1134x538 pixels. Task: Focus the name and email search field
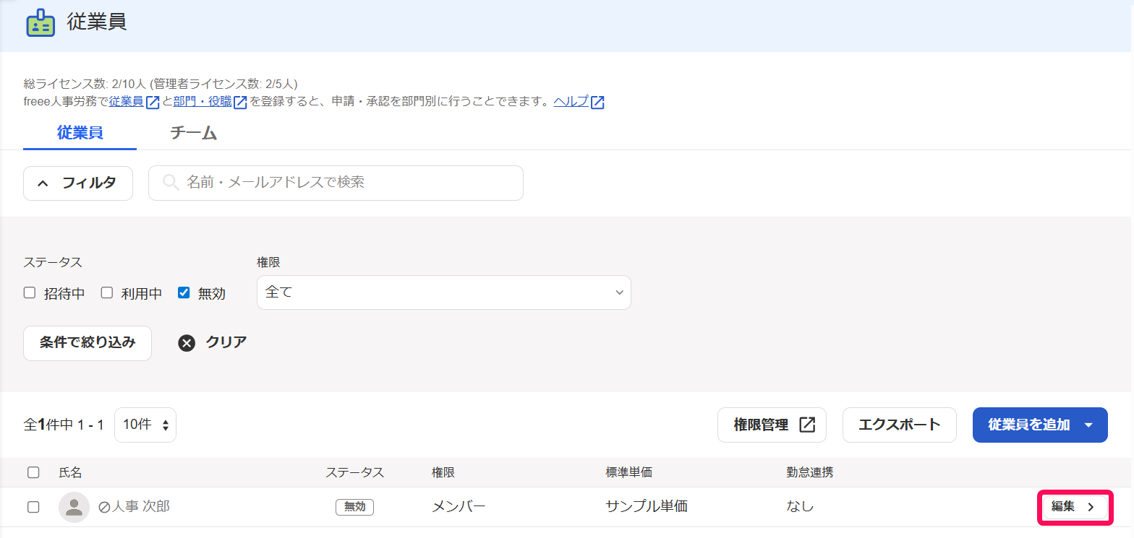point(336,183)
